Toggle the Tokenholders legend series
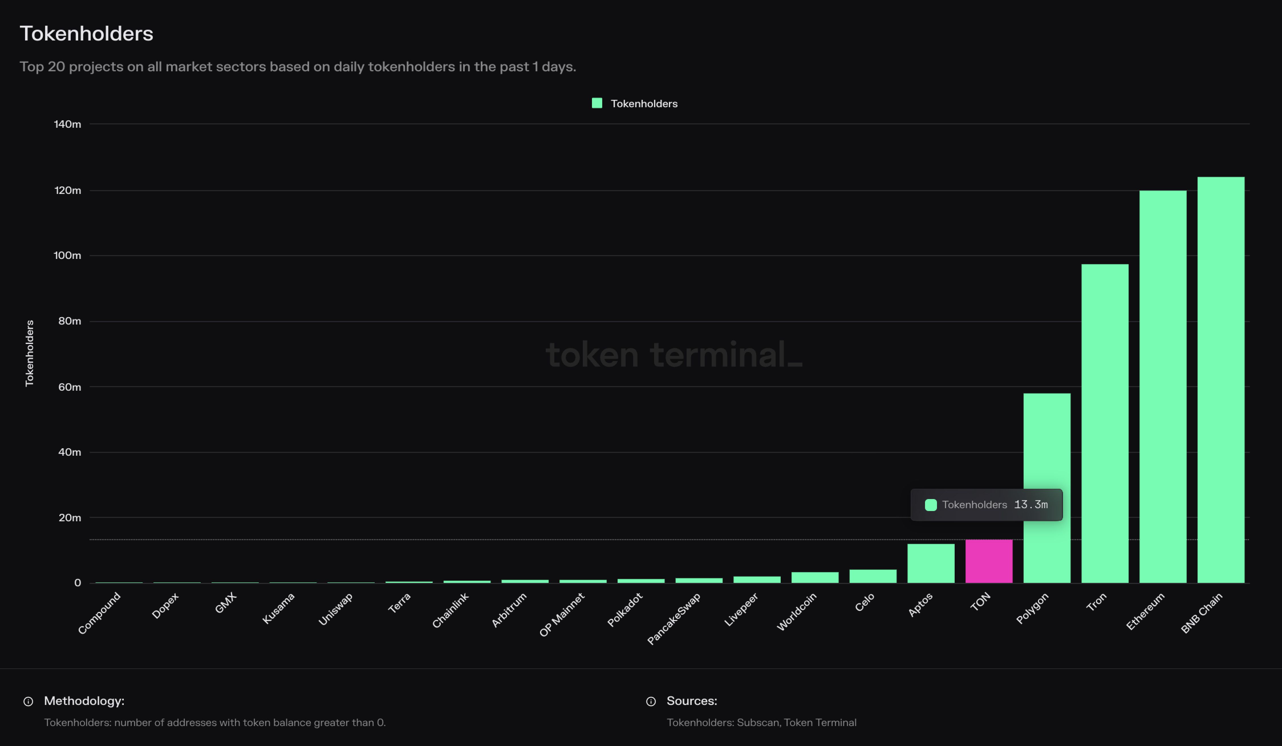The height and width of the screenshot is (746, 1282). 644,104
